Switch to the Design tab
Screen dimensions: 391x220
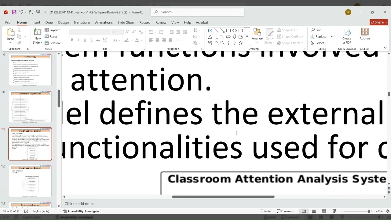point(63,22)
